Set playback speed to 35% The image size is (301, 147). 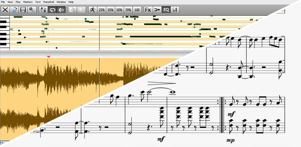pyautogui.click(x=110, y=10)
